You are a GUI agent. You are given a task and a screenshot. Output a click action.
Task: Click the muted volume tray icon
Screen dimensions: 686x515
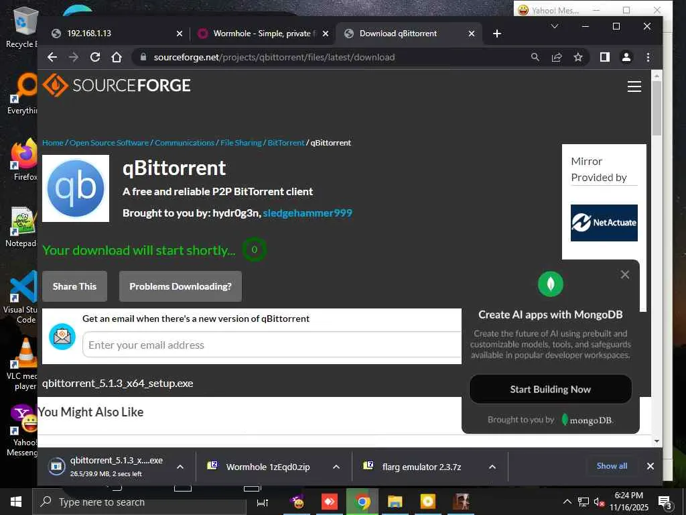pyautogui.click(x=598, y=502)
